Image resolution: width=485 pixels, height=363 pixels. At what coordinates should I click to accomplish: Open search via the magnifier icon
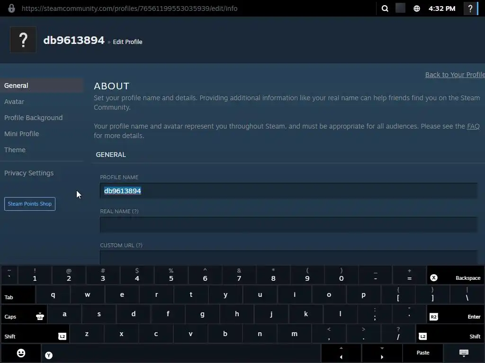click(385, 9)
